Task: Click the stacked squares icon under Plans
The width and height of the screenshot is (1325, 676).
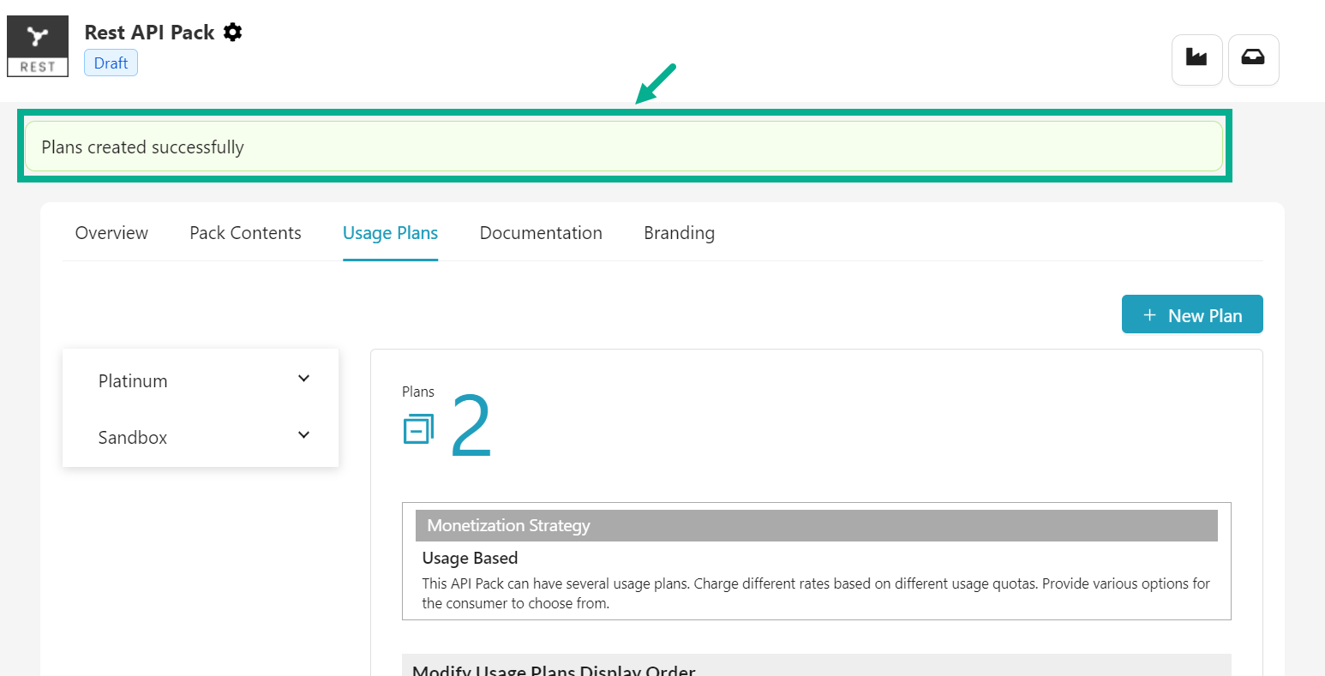Action: click(418, 428)
